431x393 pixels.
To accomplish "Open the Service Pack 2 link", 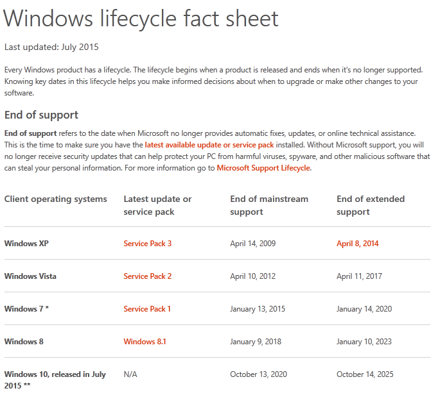I will (x=147, y=276).
